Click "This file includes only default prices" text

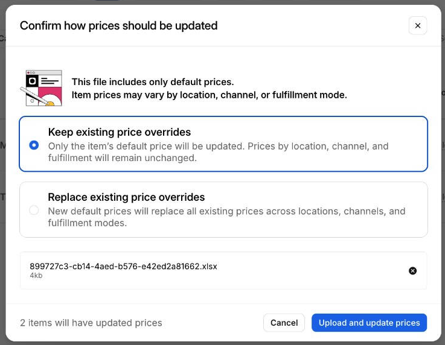click(x=152, y=82)
